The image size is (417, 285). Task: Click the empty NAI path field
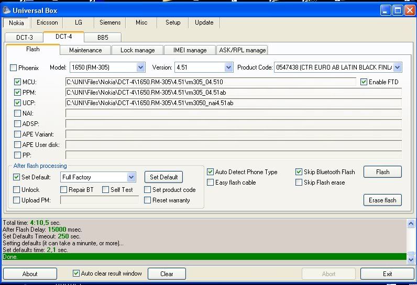point(234,113)
